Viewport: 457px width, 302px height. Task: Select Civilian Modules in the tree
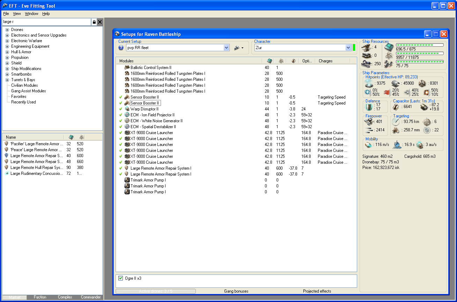pos(24,85)
